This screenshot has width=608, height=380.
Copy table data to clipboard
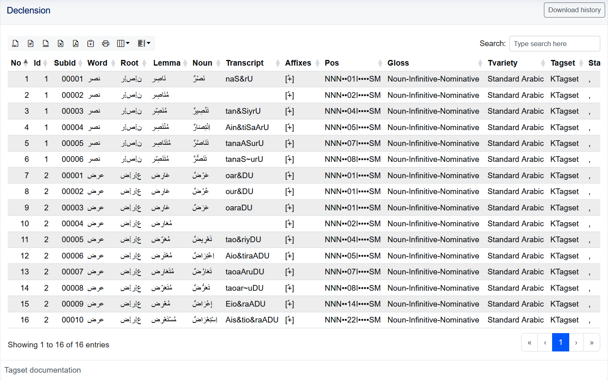point(91,44)
